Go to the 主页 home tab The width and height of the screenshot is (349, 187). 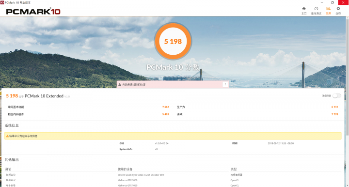[304, 11]
